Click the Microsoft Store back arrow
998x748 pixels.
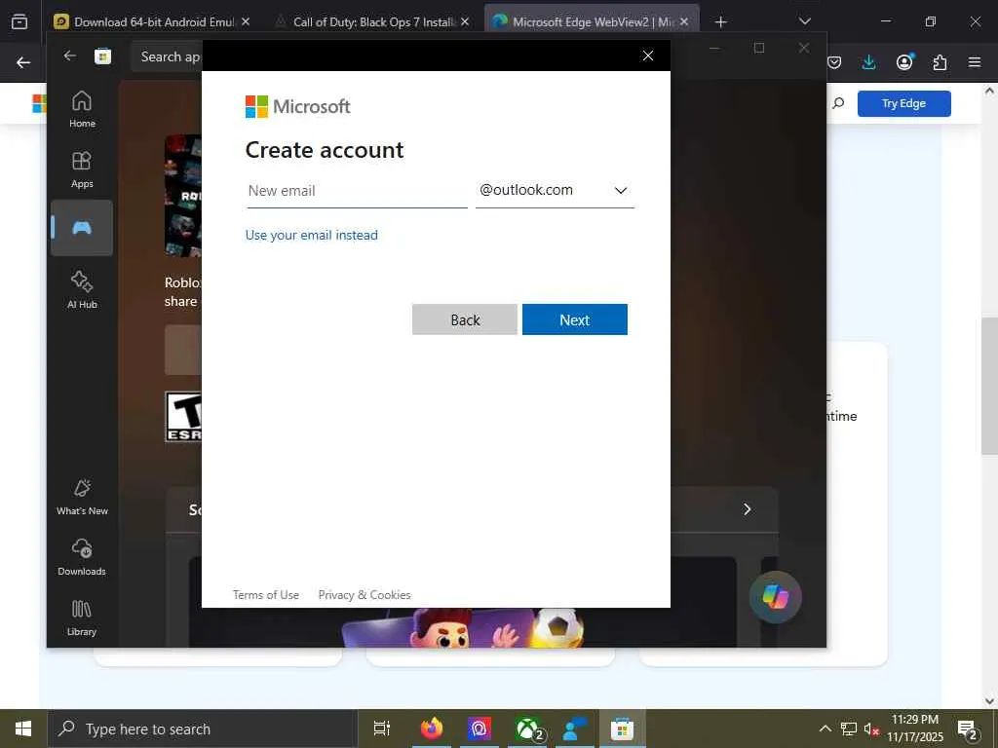click(x=70, y=56)
